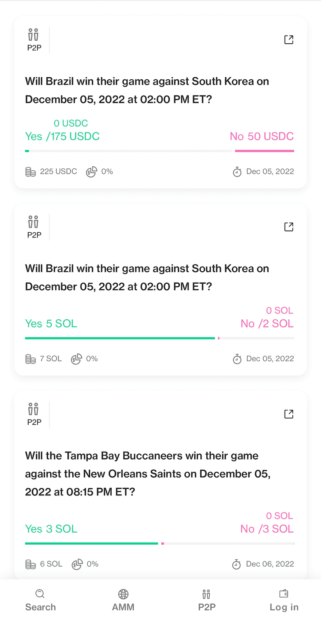Click the green Yes bar on the 5 SOL market
This screenshot has width=321, height=621.
pyautogui.click(x=120, y=338)
